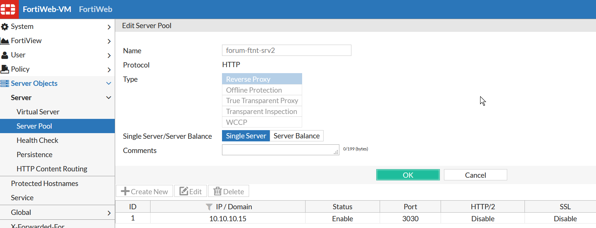Click the FortiWeb header label
This screenshot has width=596, height=228.
point(96,9)
